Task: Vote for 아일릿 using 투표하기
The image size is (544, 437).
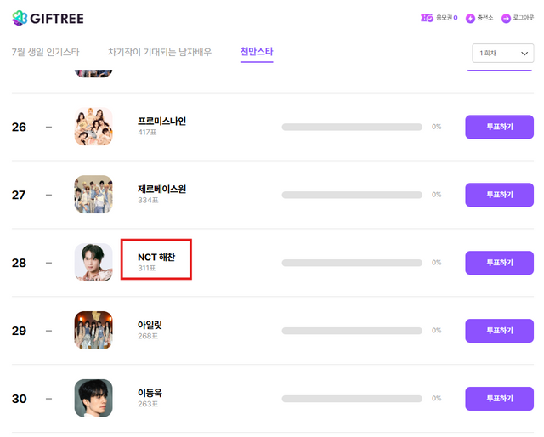Action: click(x=499, y=331)
